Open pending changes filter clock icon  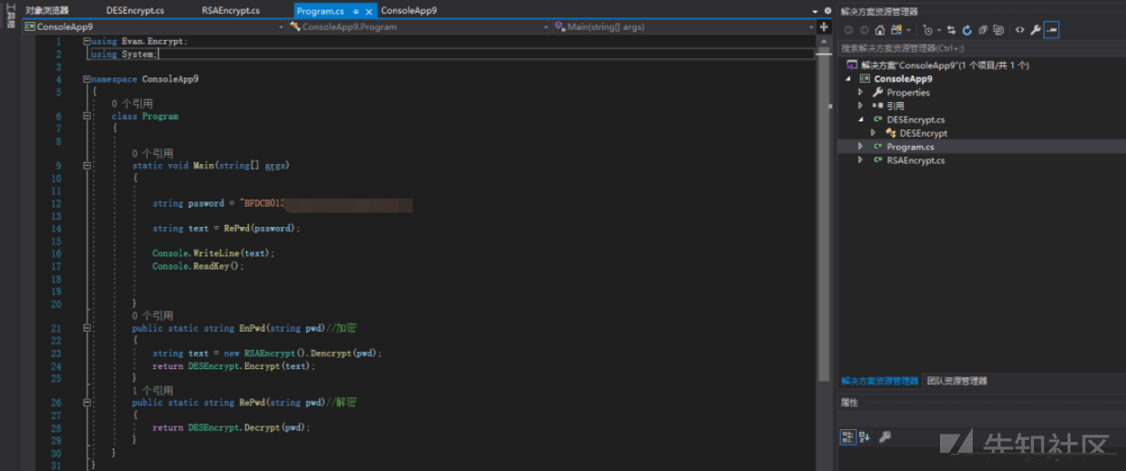[x=927, y=30]
